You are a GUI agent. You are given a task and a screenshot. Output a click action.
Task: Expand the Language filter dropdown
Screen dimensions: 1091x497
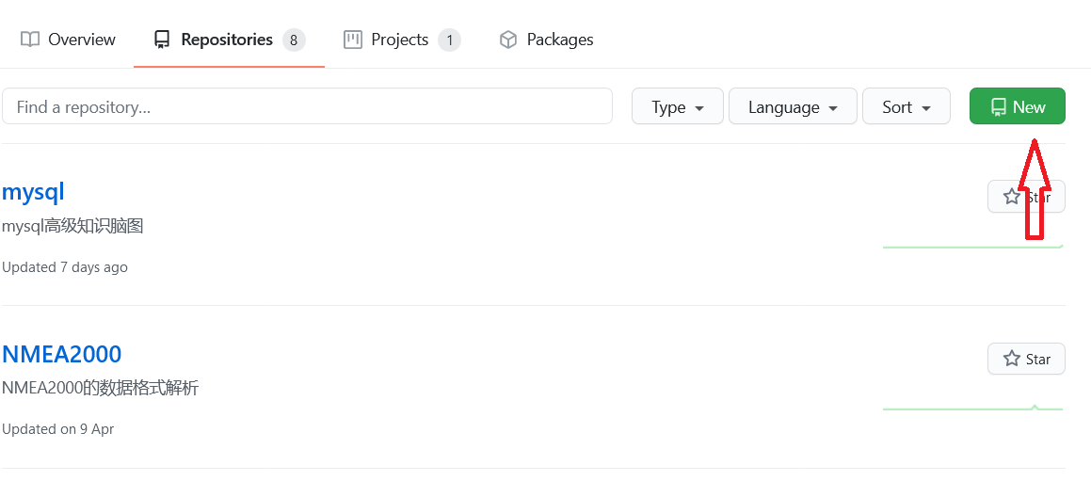[x=793, y=106]
